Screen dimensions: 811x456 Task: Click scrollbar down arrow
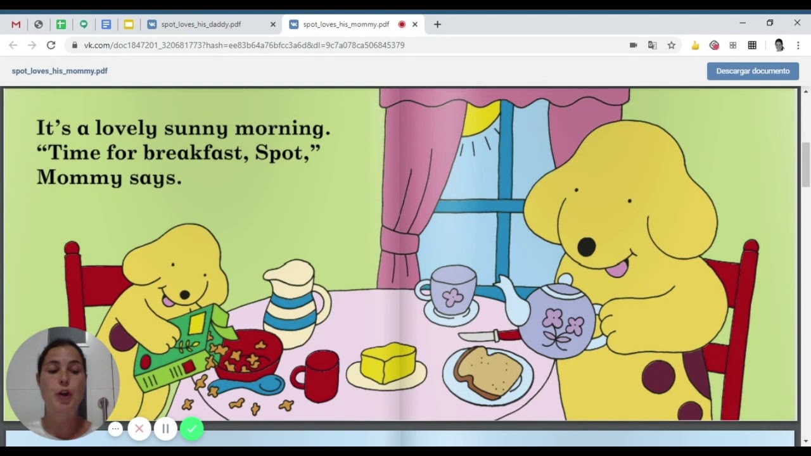(x=806, y=441)
